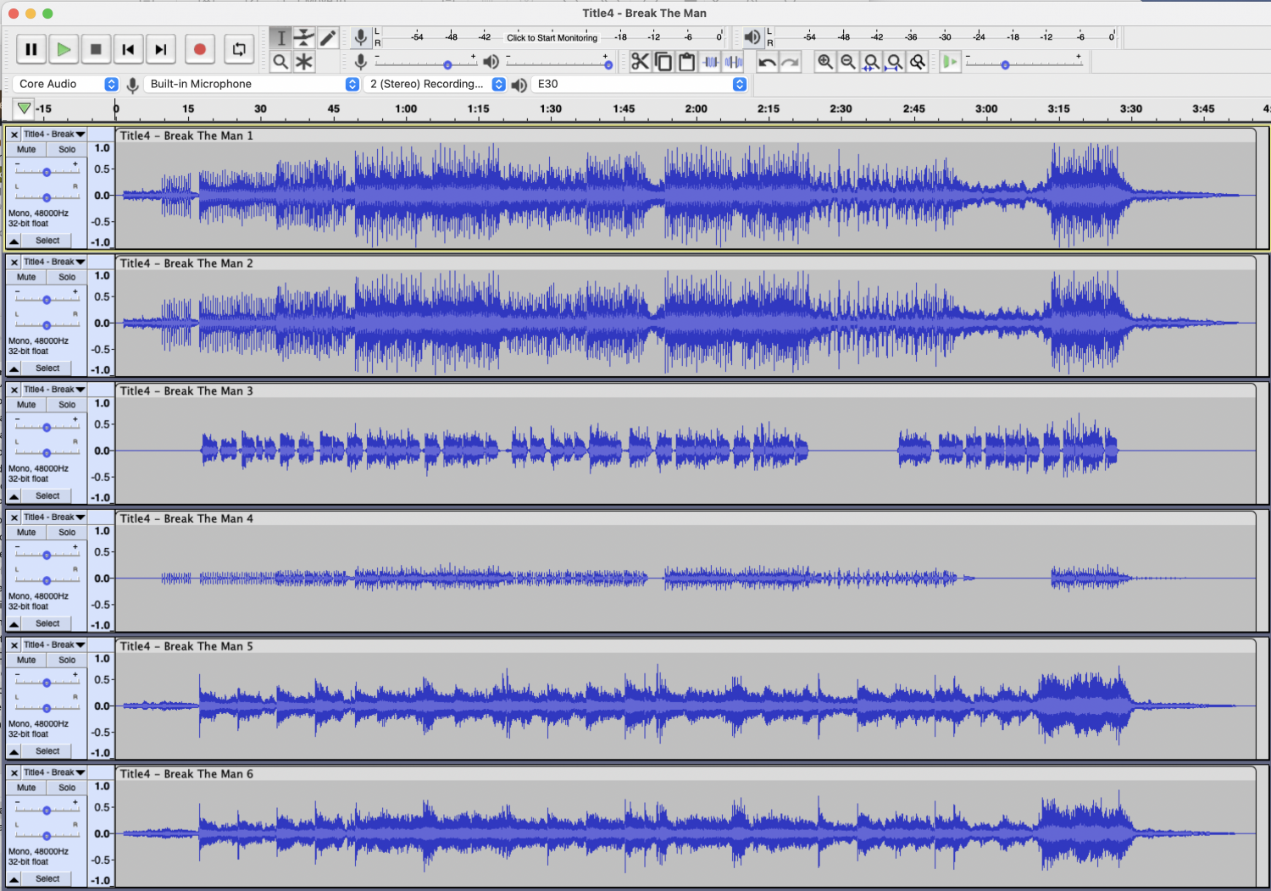Image resolution: width=1271 pixels, height=891 pixels.
Task: Open track 4 name dropdown menu
Action: tap(54, 517)
